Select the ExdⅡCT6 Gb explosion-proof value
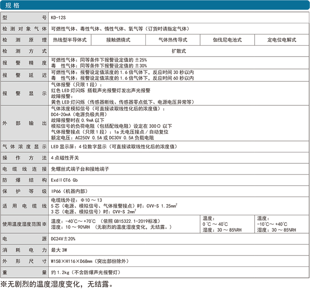 click(64, 180)
